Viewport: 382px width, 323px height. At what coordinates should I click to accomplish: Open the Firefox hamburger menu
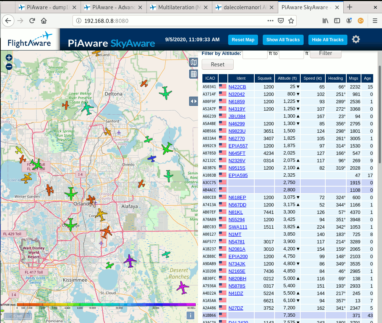click(x=375, y=21)
